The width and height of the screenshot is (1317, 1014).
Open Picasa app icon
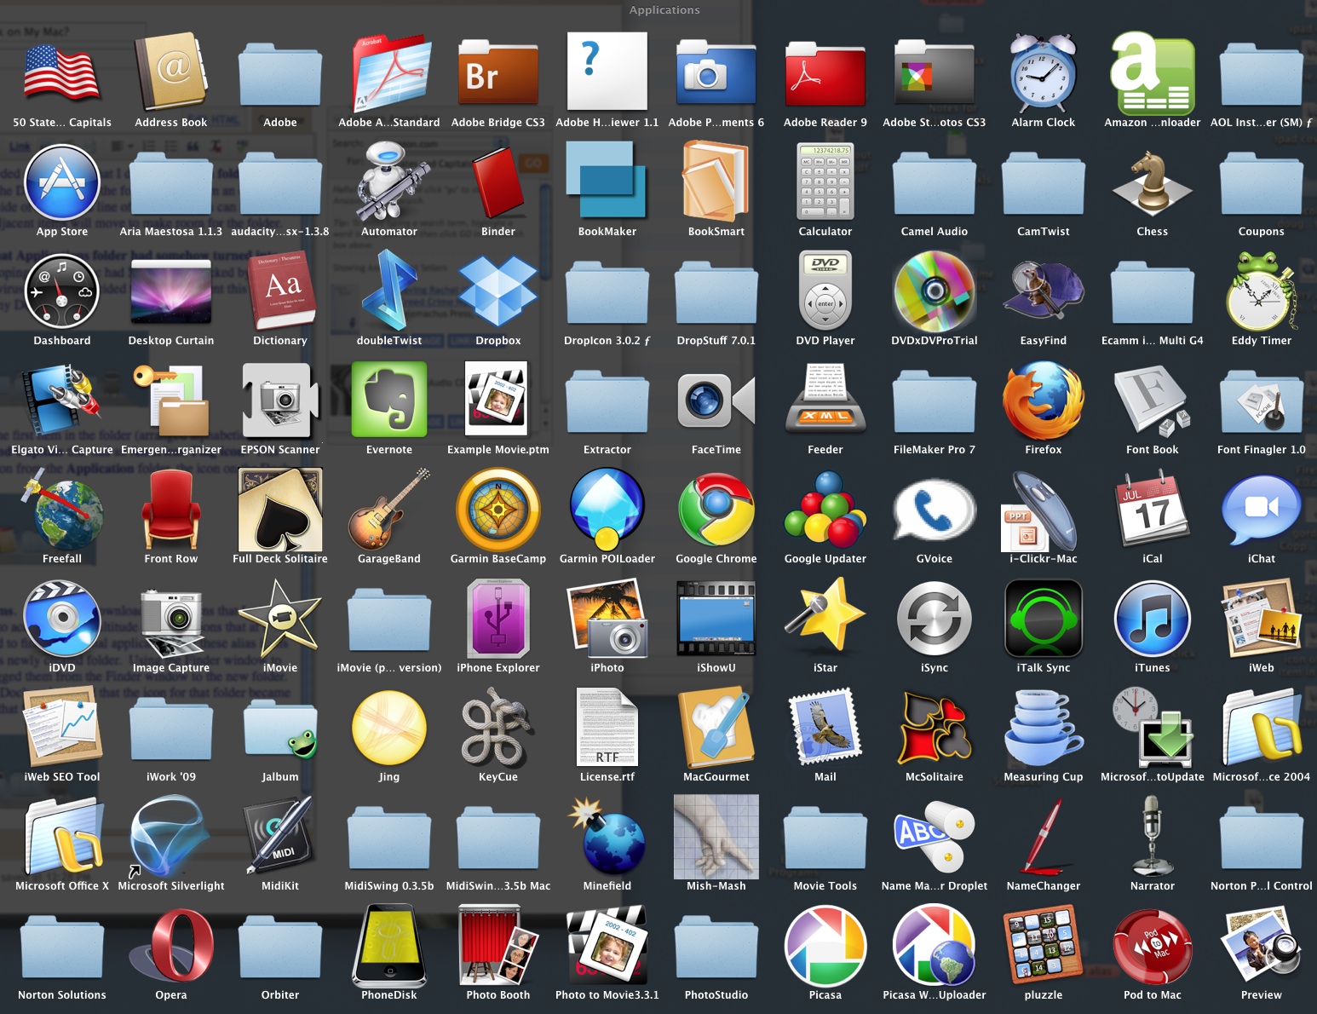pyautogui.click(x=825, y=945)
